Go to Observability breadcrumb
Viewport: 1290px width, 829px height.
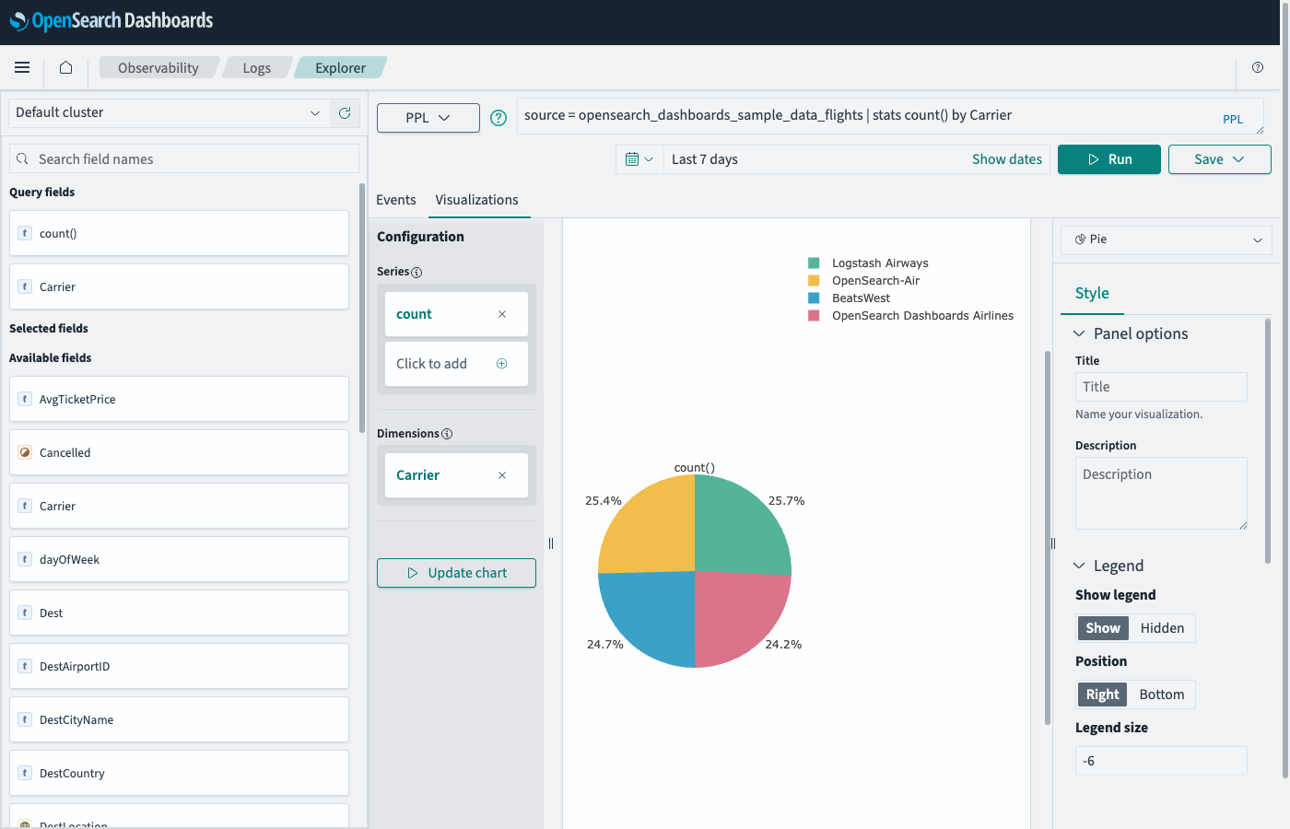click(x=158, y=67)
